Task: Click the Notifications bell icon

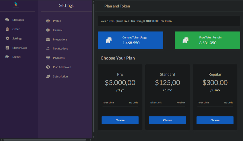Action: tap(48, 49)
